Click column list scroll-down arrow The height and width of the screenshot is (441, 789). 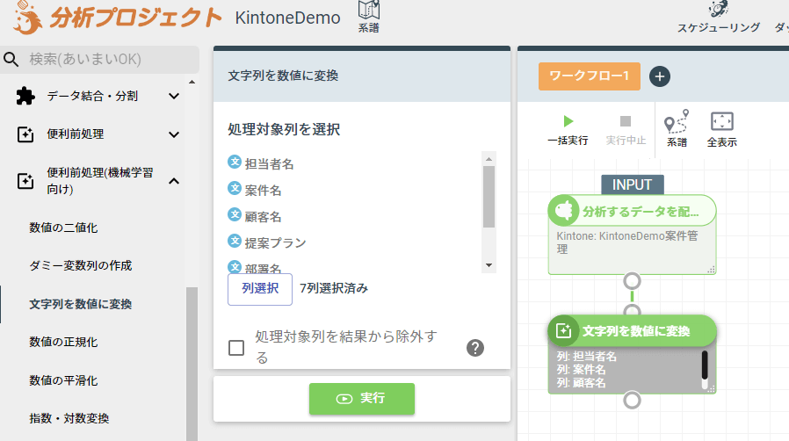(489, 265)
